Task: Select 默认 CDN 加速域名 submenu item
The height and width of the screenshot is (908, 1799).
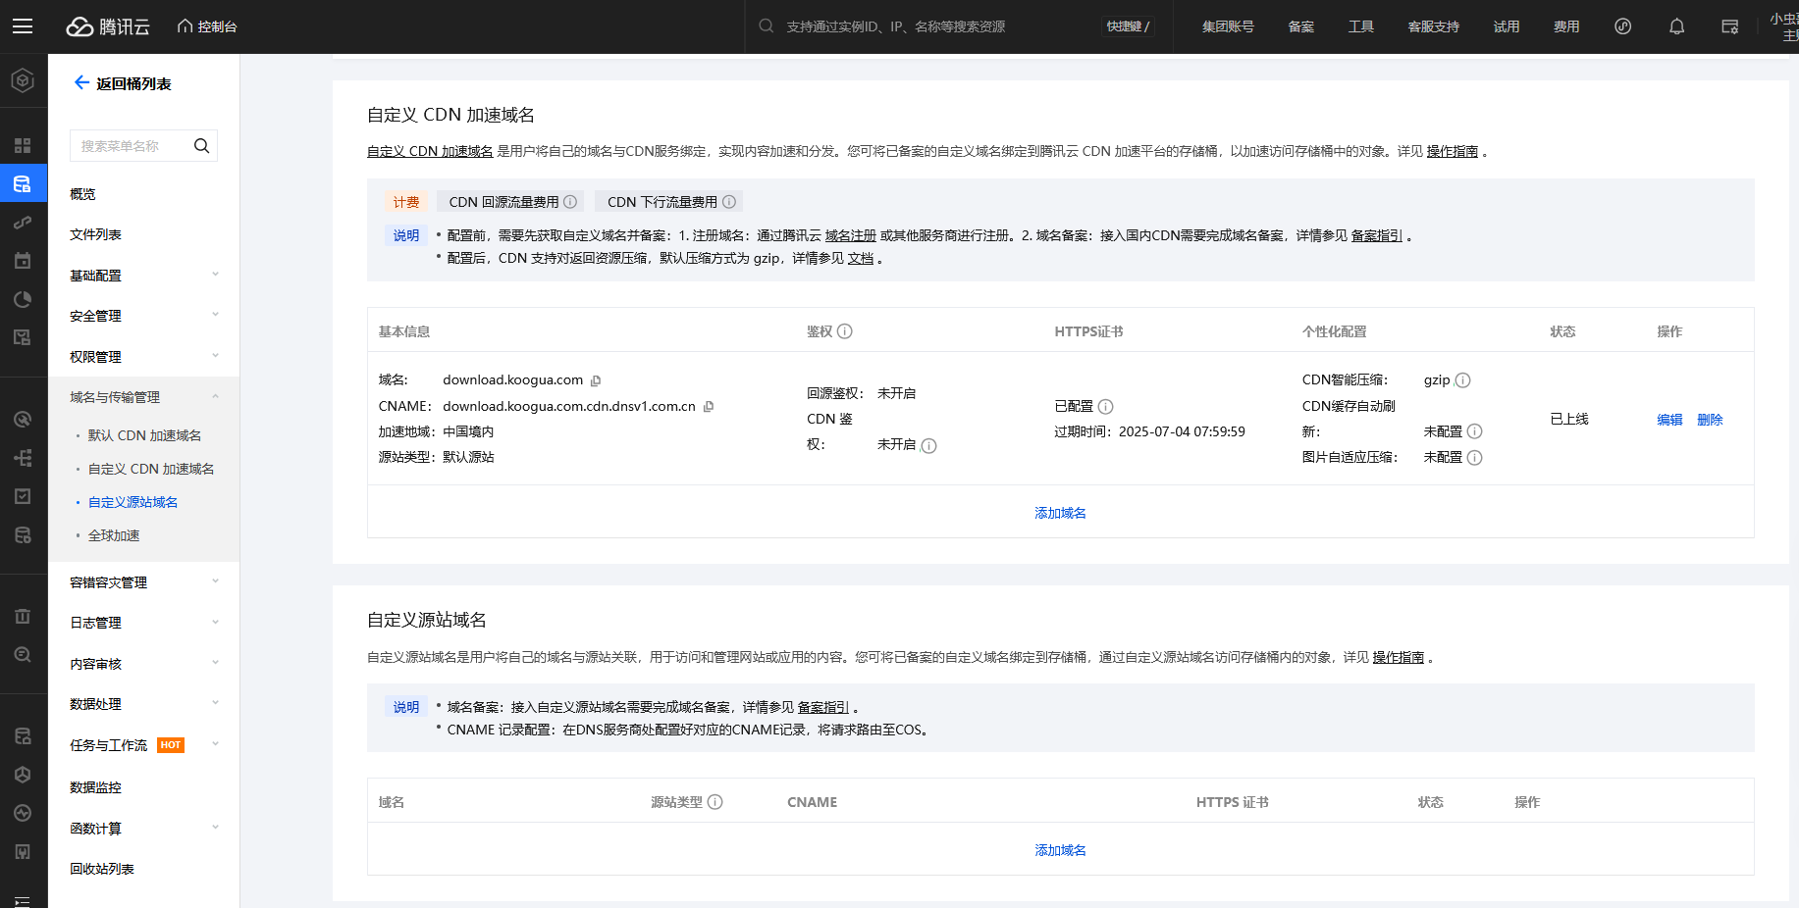Action: [144, 435]
